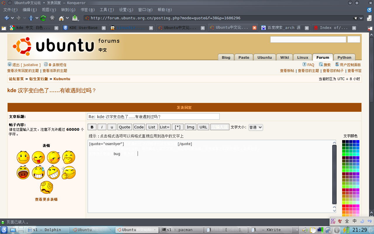Insert the hand-over-mouth giggling emoticon
Image resolution: width=374 pixels, height=234 pixels.
click(69, 157)
